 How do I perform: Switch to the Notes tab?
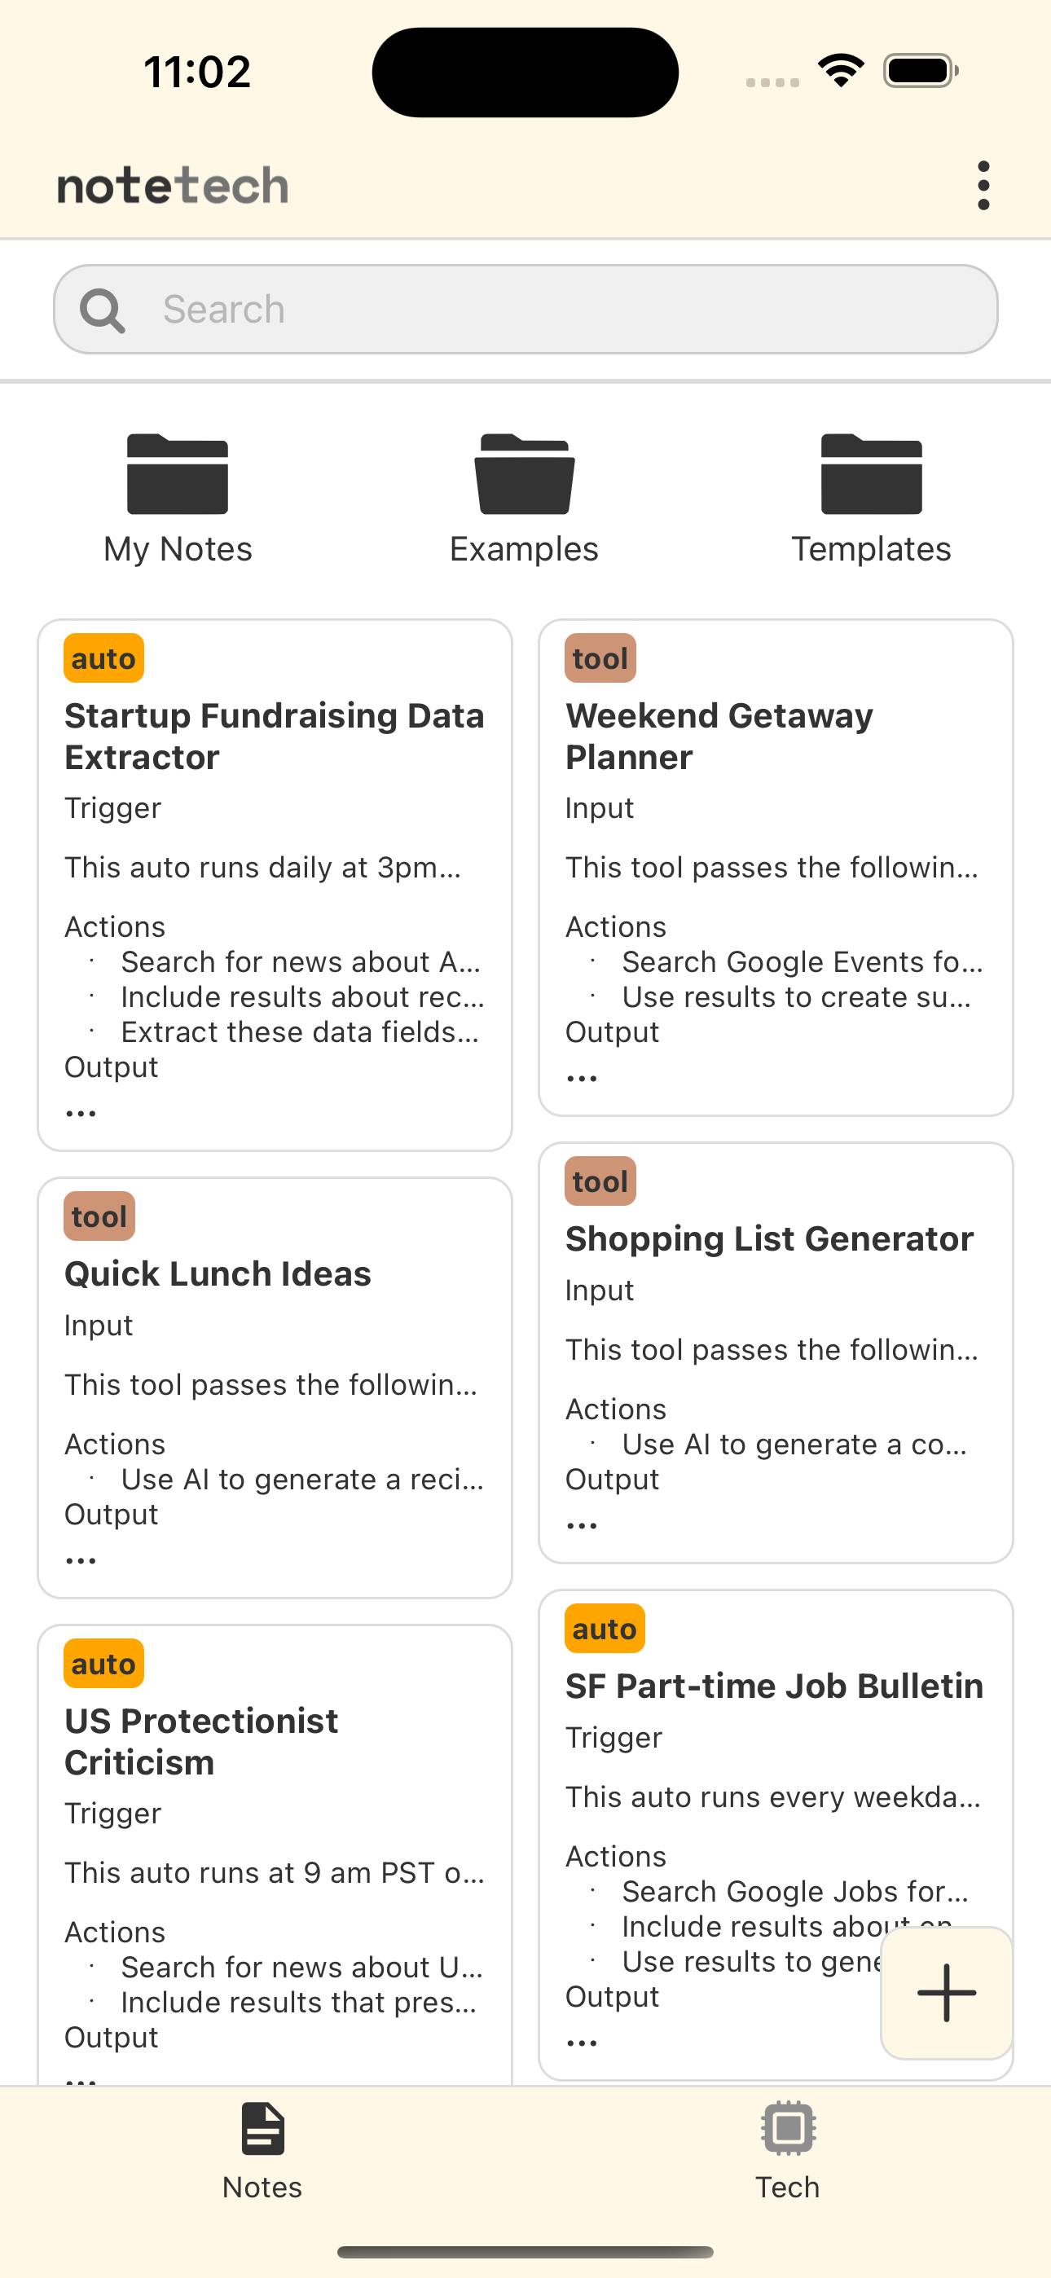click(x=262, y=2149)
